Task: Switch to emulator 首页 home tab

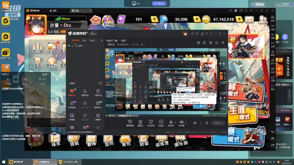Action: (53, 11)
